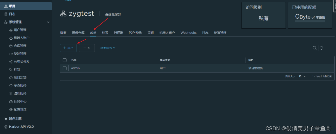Switch to the 镜像仓库 tab
Screen dimensions: 336x134
[78, 33]
